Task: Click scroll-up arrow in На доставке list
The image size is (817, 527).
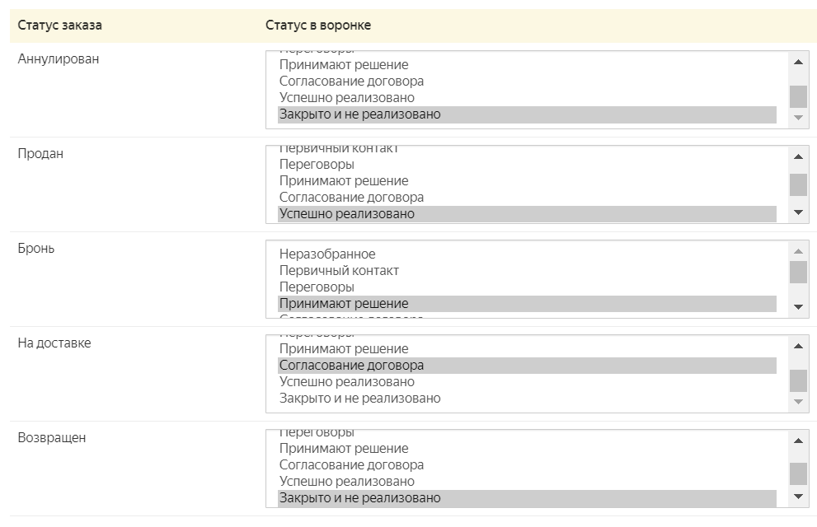Action: coord(797,346)
